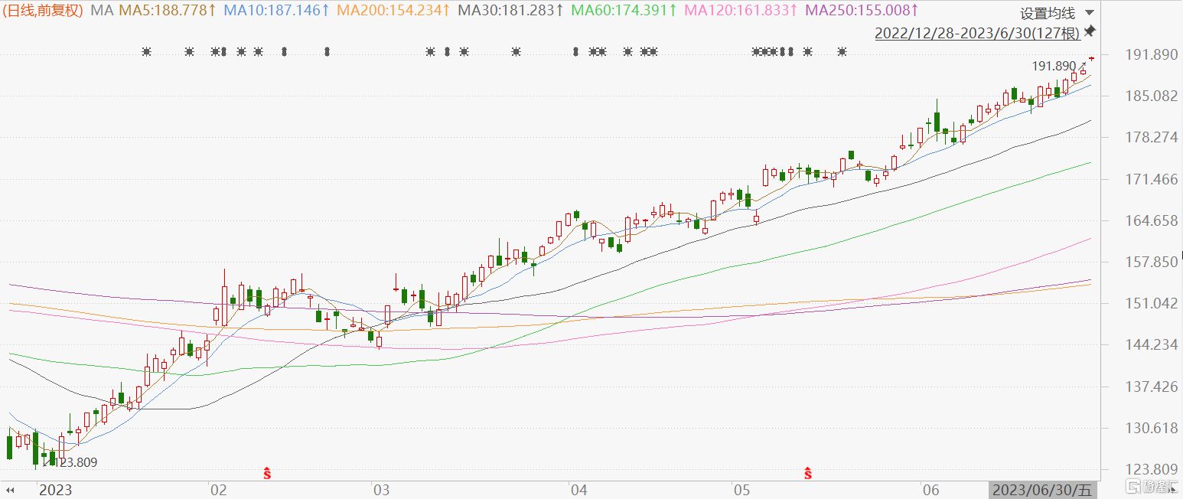This screenshot has width=1183, height=499.
Task: Click the red S marker after month 05
Action: point(807,473)
